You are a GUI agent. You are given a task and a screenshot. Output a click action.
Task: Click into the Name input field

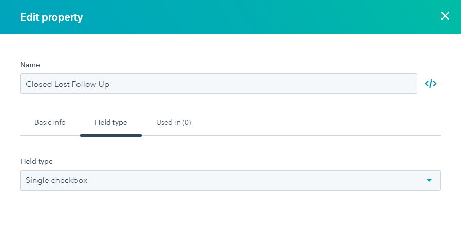218,84
